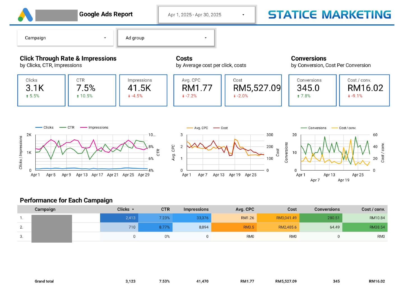Click the Statice Marketing logo
The width and height of the screenshot is (404, 290).
tap(329, 15)
